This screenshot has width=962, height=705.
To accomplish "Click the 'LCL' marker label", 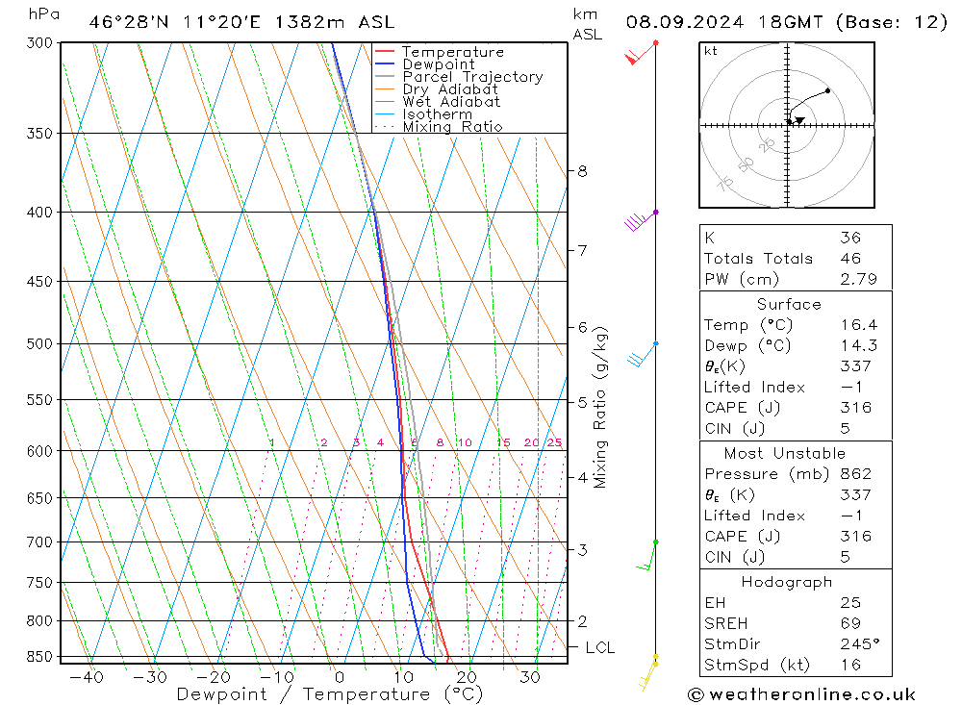I will click(599, 648).
